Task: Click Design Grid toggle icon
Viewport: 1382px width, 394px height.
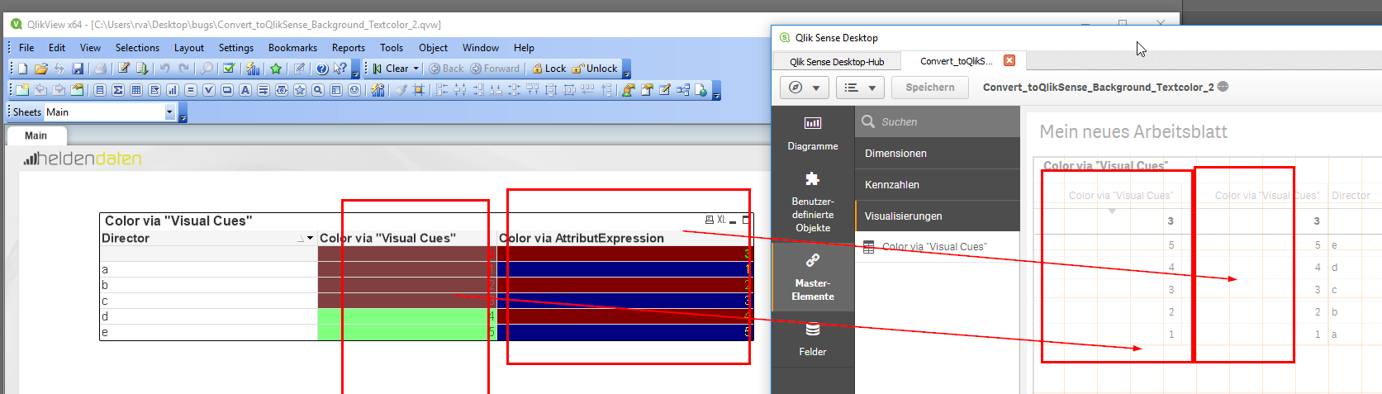Action: click(419, 90)
